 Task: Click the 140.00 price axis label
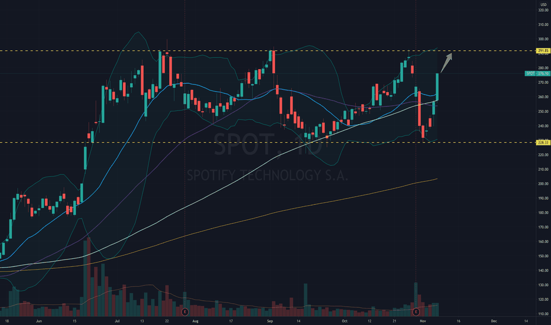pyautogui.click(x=543, y=271)
